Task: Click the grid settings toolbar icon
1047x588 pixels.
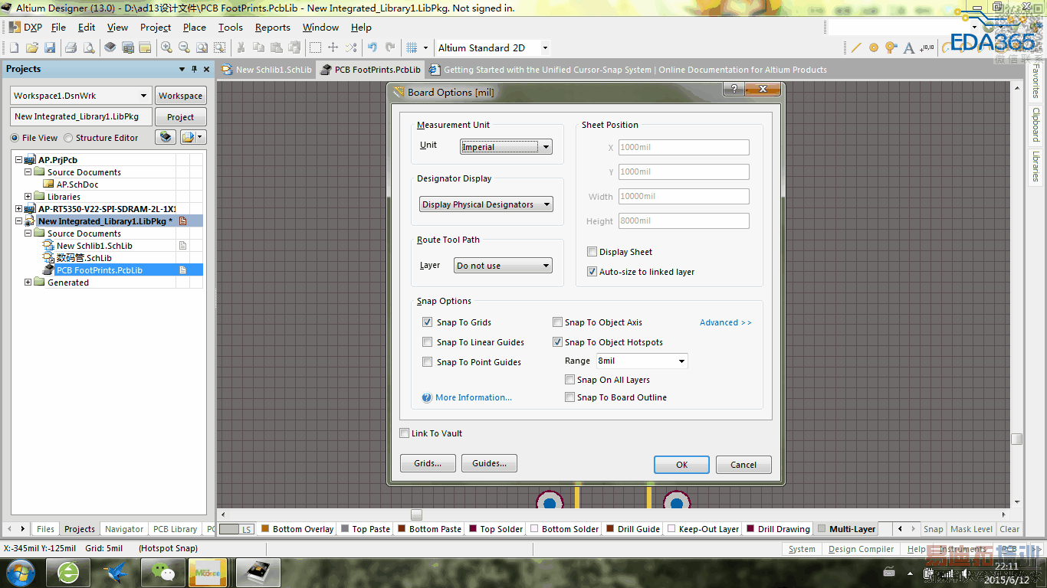Action: [412, 47]
